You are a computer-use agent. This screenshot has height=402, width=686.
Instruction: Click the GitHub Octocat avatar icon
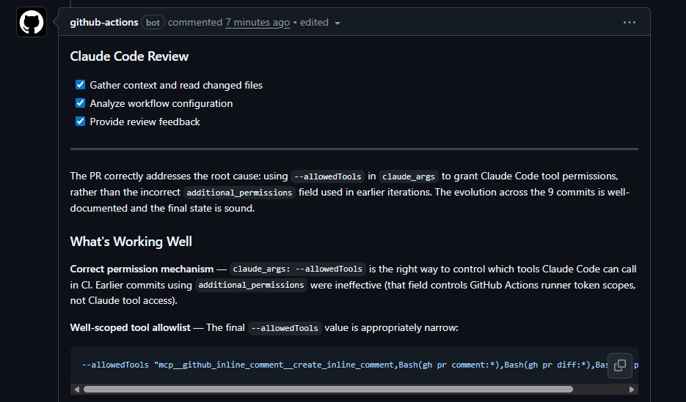tap(32, 23)
